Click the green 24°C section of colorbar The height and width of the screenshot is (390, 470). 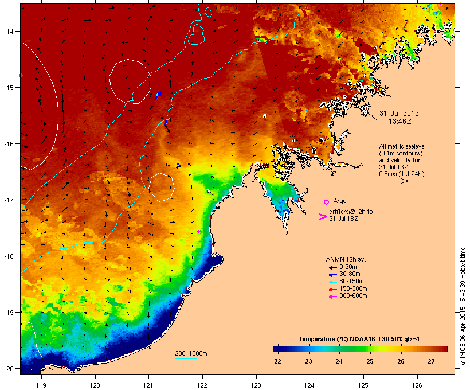339,349
